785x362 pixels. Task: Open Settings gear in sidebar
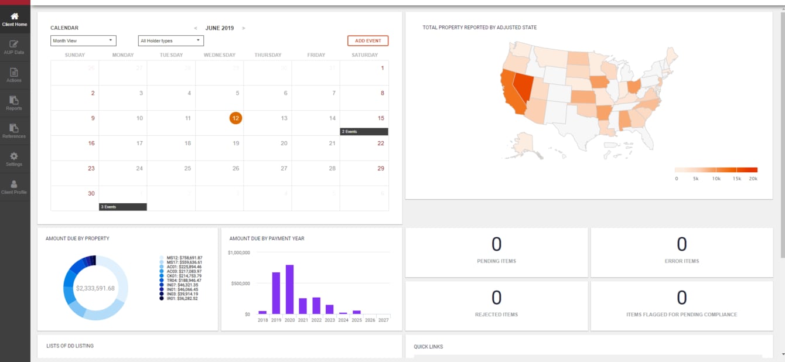(15, 156)
